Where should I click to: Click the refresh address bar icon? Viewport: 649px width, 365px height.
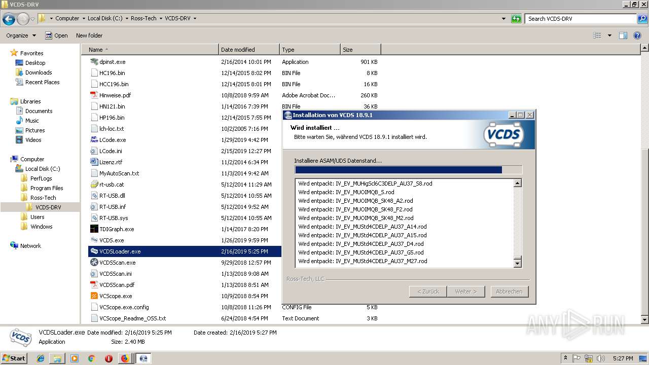pos(516,19)
